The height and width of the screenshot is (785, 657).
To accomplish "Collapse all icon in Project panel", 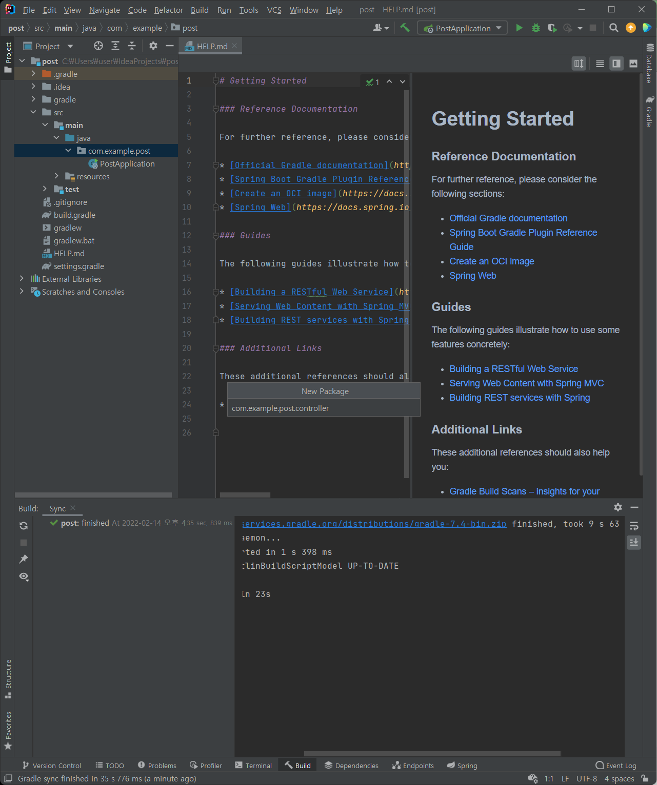I will [x=132, y=46].
